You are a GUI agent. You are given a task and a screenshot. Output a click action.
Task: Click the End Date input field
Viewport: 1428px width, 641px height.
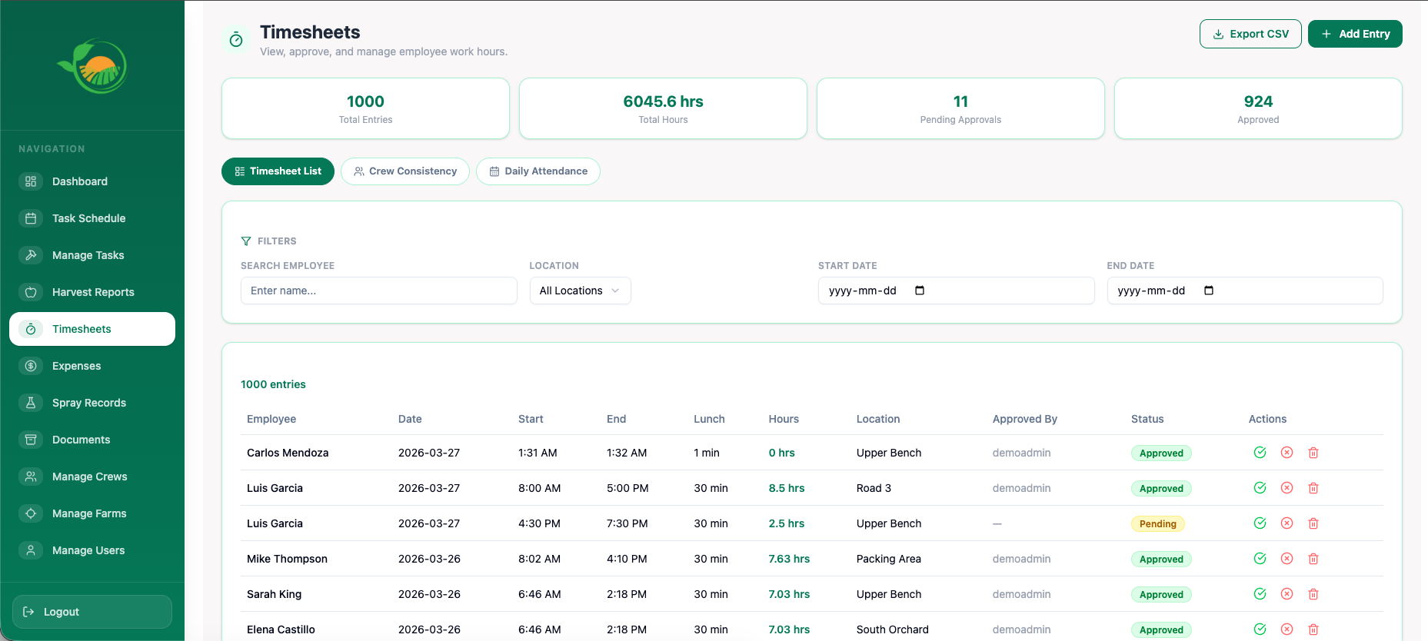[1245, 291]
